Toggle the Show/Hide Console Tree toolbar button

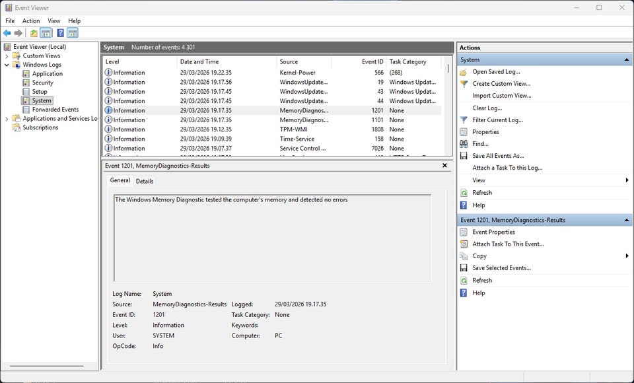[46, 33]
